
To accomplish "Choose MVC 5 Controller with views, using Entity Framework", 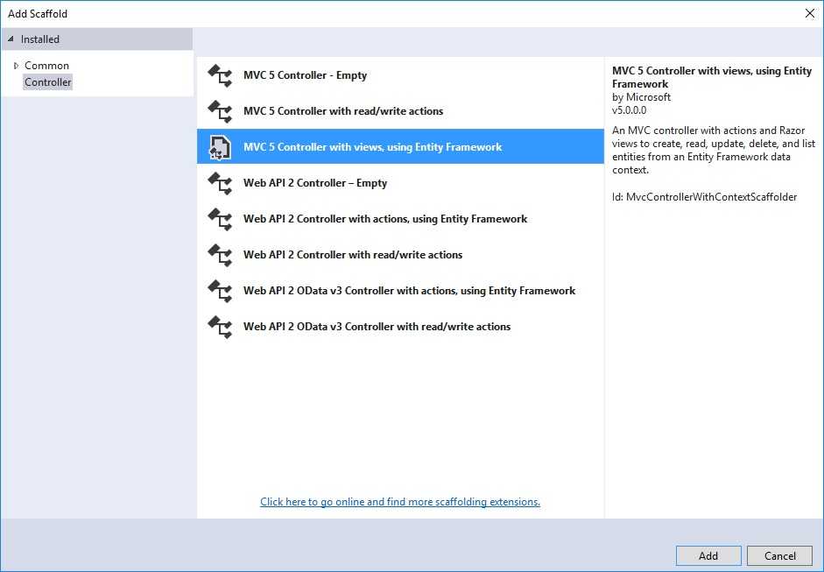I will coord(400,146).
